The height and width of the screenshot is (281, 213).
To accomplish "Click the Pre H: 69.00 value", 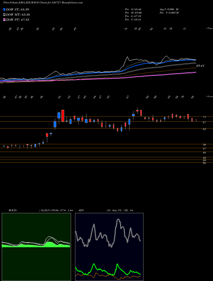I will coord(133,13).
